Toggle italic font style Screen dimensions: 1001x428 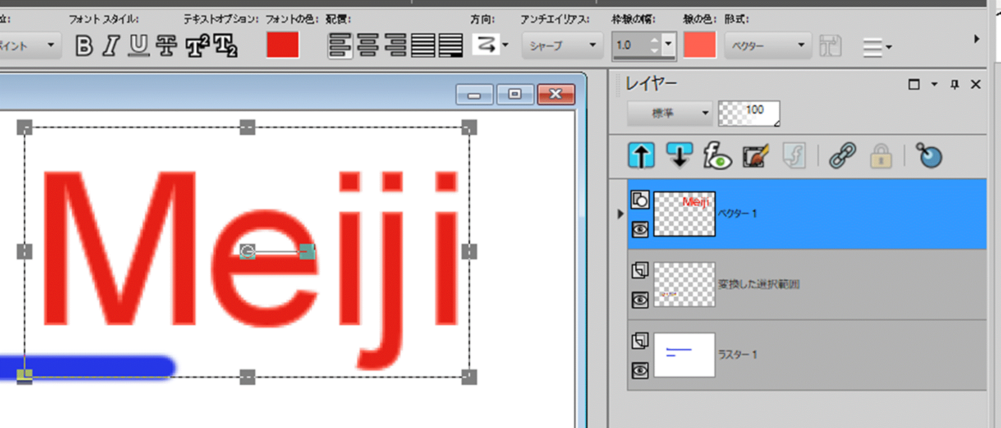111,46
